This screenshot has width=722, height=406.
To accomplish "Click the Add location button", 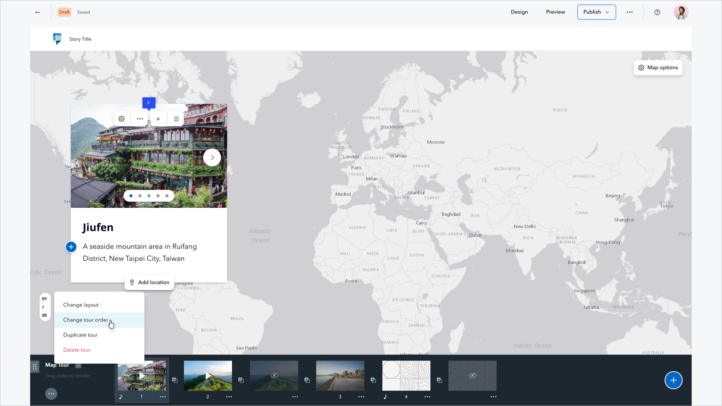I will [x=149, y=282].
